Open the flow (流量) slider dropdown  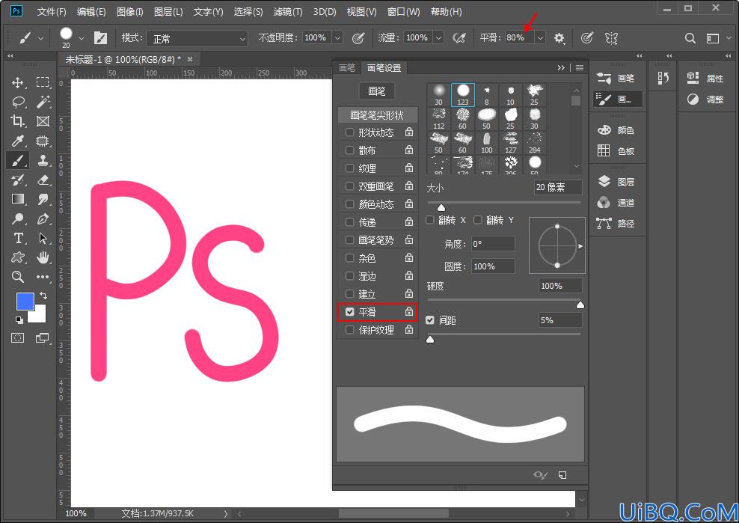(x=439, y=37)
